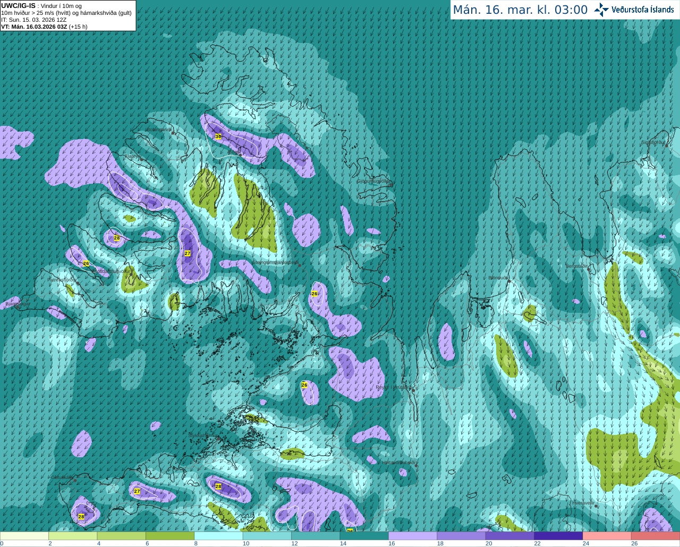Image resolution: width=680 pixels, height=547 pixels.
Task: Click the UWC/IG-IS Vindur í 10m heading
Action: pos(41,6)
